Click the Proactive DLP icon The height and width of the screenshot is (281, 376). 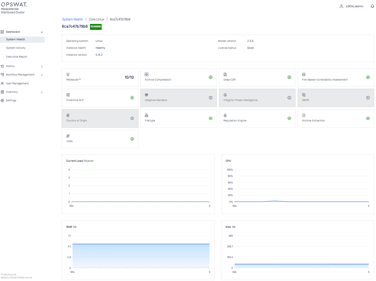[x=68, y=95]
